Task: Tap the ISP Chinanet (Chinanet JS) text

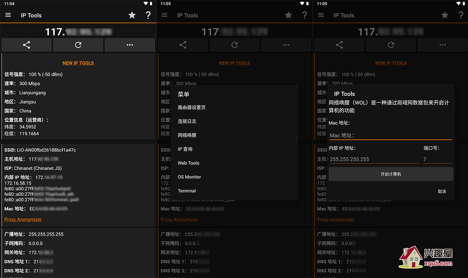Action: click(x=33, y=168)
